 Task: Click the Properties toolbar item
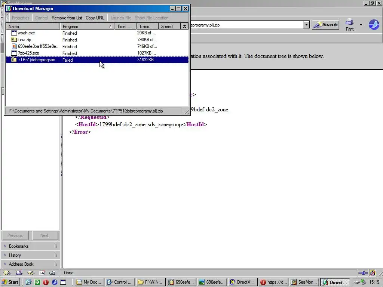pos(21,18)
